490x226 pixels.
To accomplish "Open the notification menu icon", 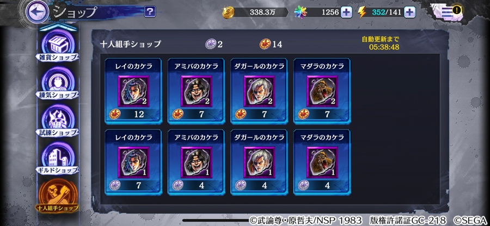I will click(448, 12).
